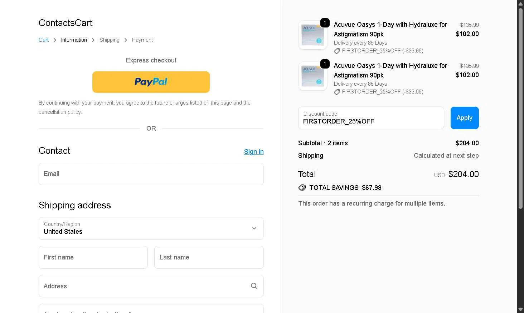Viewport: 524px width, 313px height.
Task: Click 'Calculated at next step' shipping text
Action: tap(446, 156)
